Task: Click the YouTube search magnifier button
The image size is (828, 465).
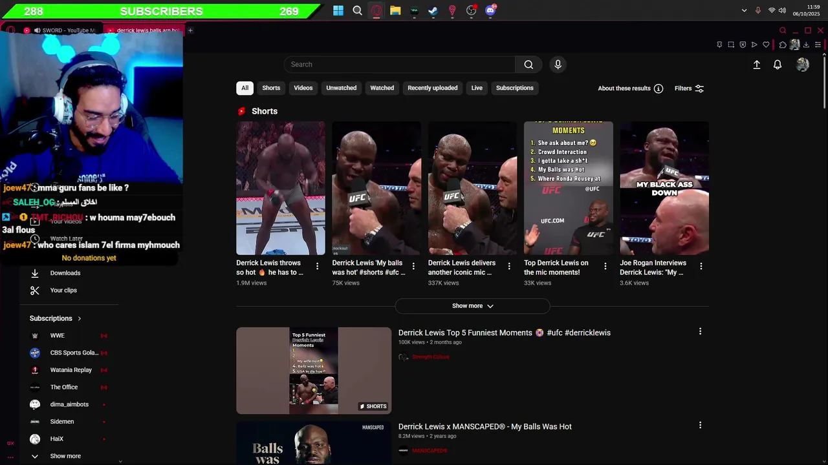Action: [x=528, y=65]
